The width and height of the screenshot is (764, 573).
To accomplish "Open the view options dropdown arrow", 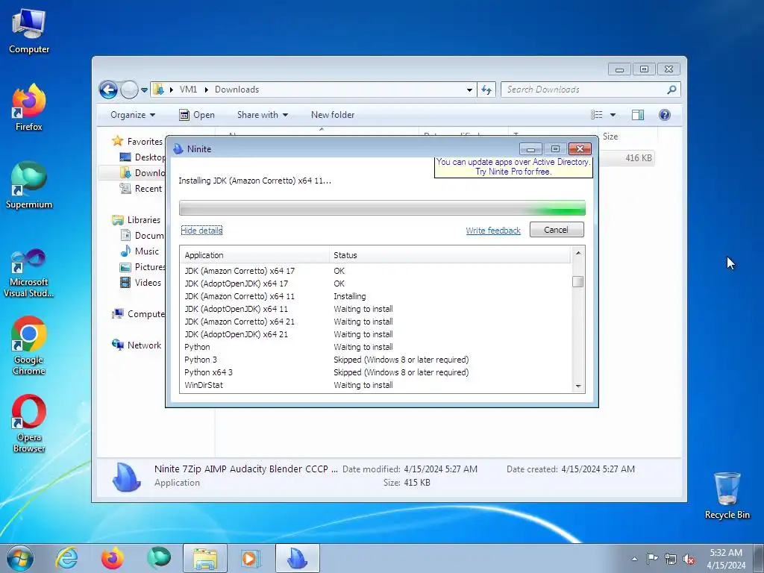I will (613, 115).
